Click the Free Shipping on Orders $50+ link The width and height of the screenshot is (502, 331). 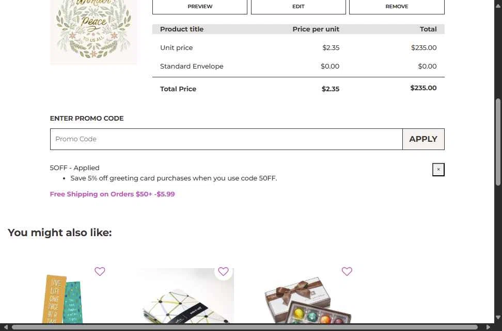pos(112,194)
